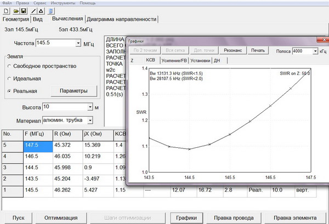Select the wire edit line icon
Screen dimensions: 329x224
(x=33, y=11)
